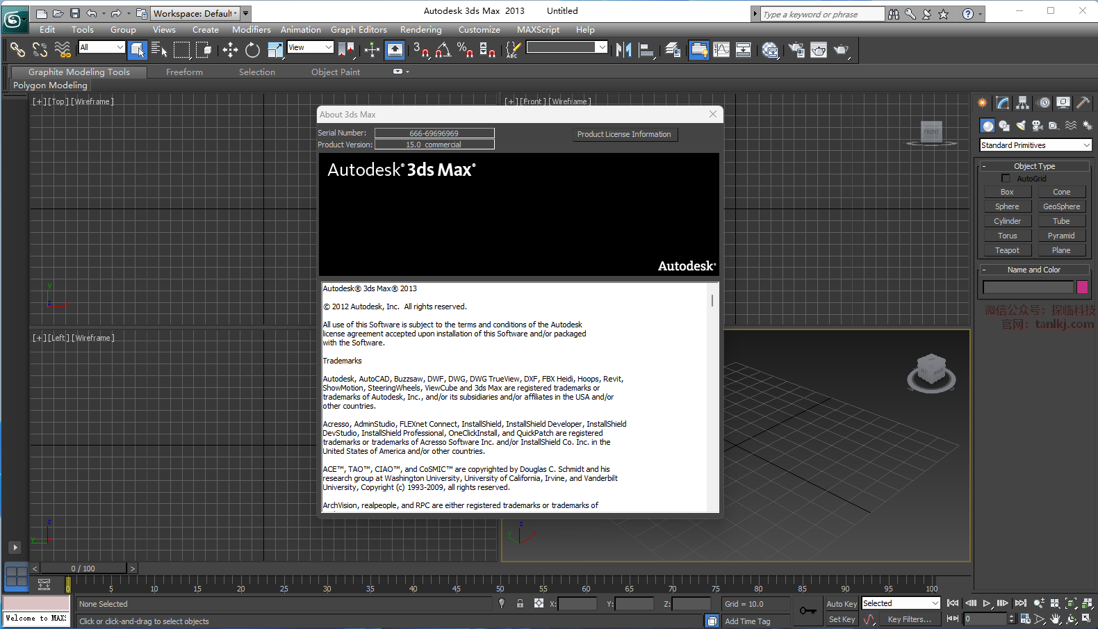Create a Teapot primitive button

pyautogui.click(x=1007, y=250)
